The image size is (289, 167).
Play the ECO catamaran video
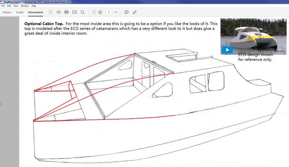227,50
